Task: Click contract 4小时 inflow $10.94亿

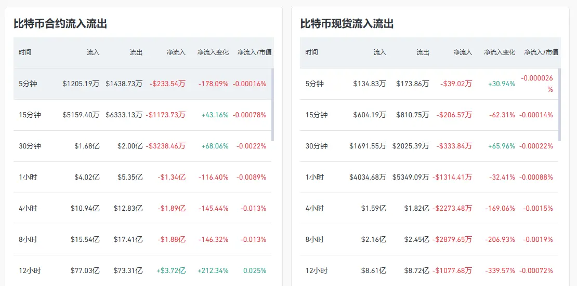Action: (85, 209)
